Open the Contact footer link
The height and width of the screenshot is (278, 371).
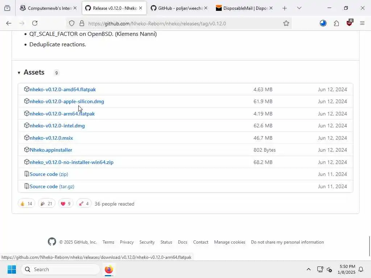pos(201,242)
